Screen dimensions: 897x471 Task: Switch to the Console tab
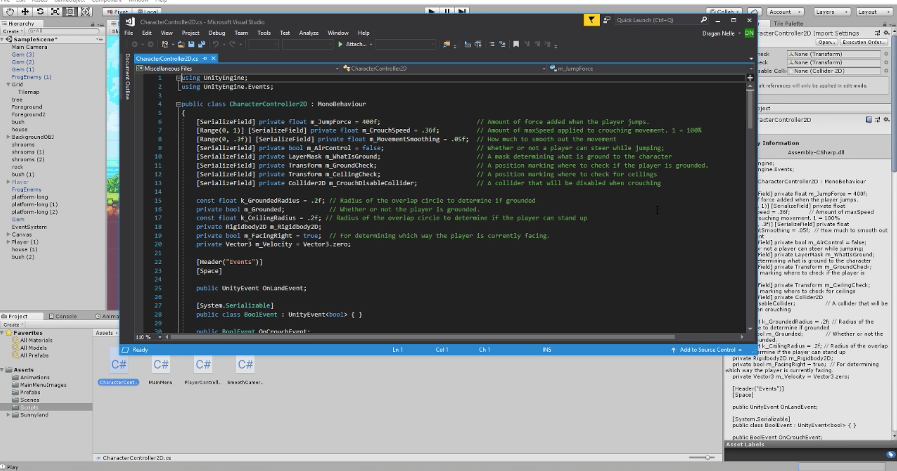(x=63, y=316)
